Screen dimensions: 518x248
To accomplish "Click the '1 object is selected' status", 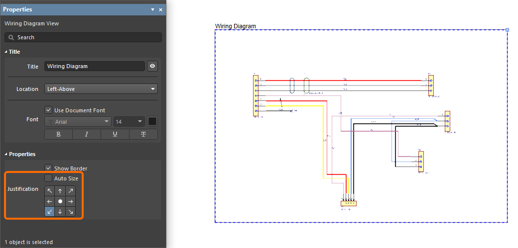I will point(29,242).
